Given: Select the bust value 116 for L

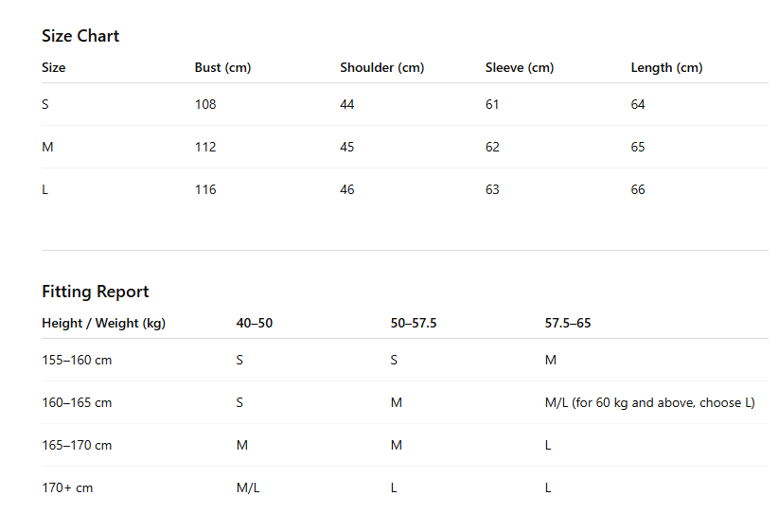Looking at the screenshot, I should coord(205,189).
